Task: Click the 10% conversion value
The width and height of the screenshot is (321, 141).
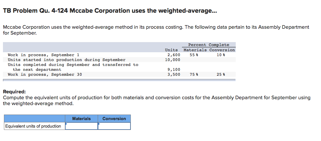Action: (x=221, y=55)
